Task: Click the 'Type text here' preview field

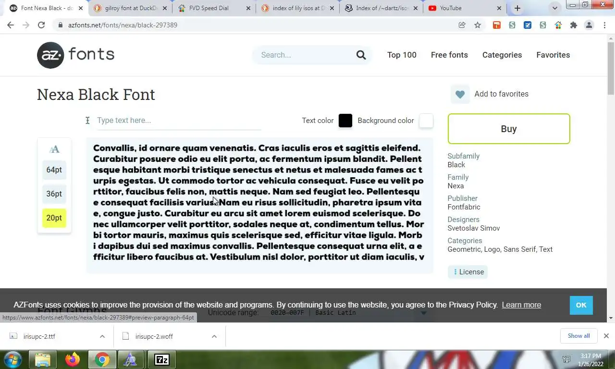Action: (179, 120)
